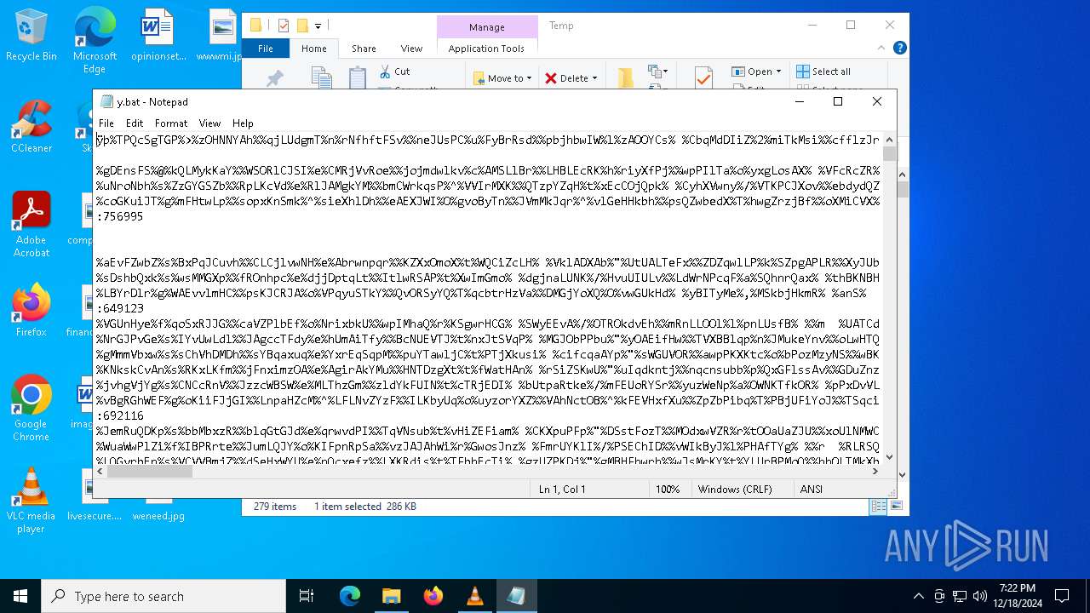
Task: Open the Move to dropdown in File Explorer
Action: [503, 78]
